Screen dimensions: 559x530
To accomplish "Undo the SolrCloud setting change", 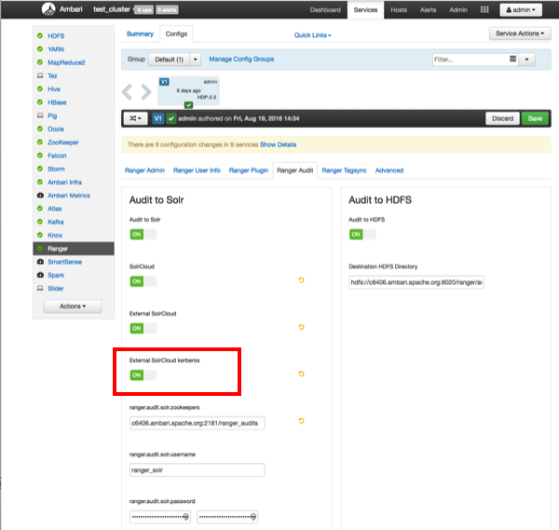I will point(301,280).
